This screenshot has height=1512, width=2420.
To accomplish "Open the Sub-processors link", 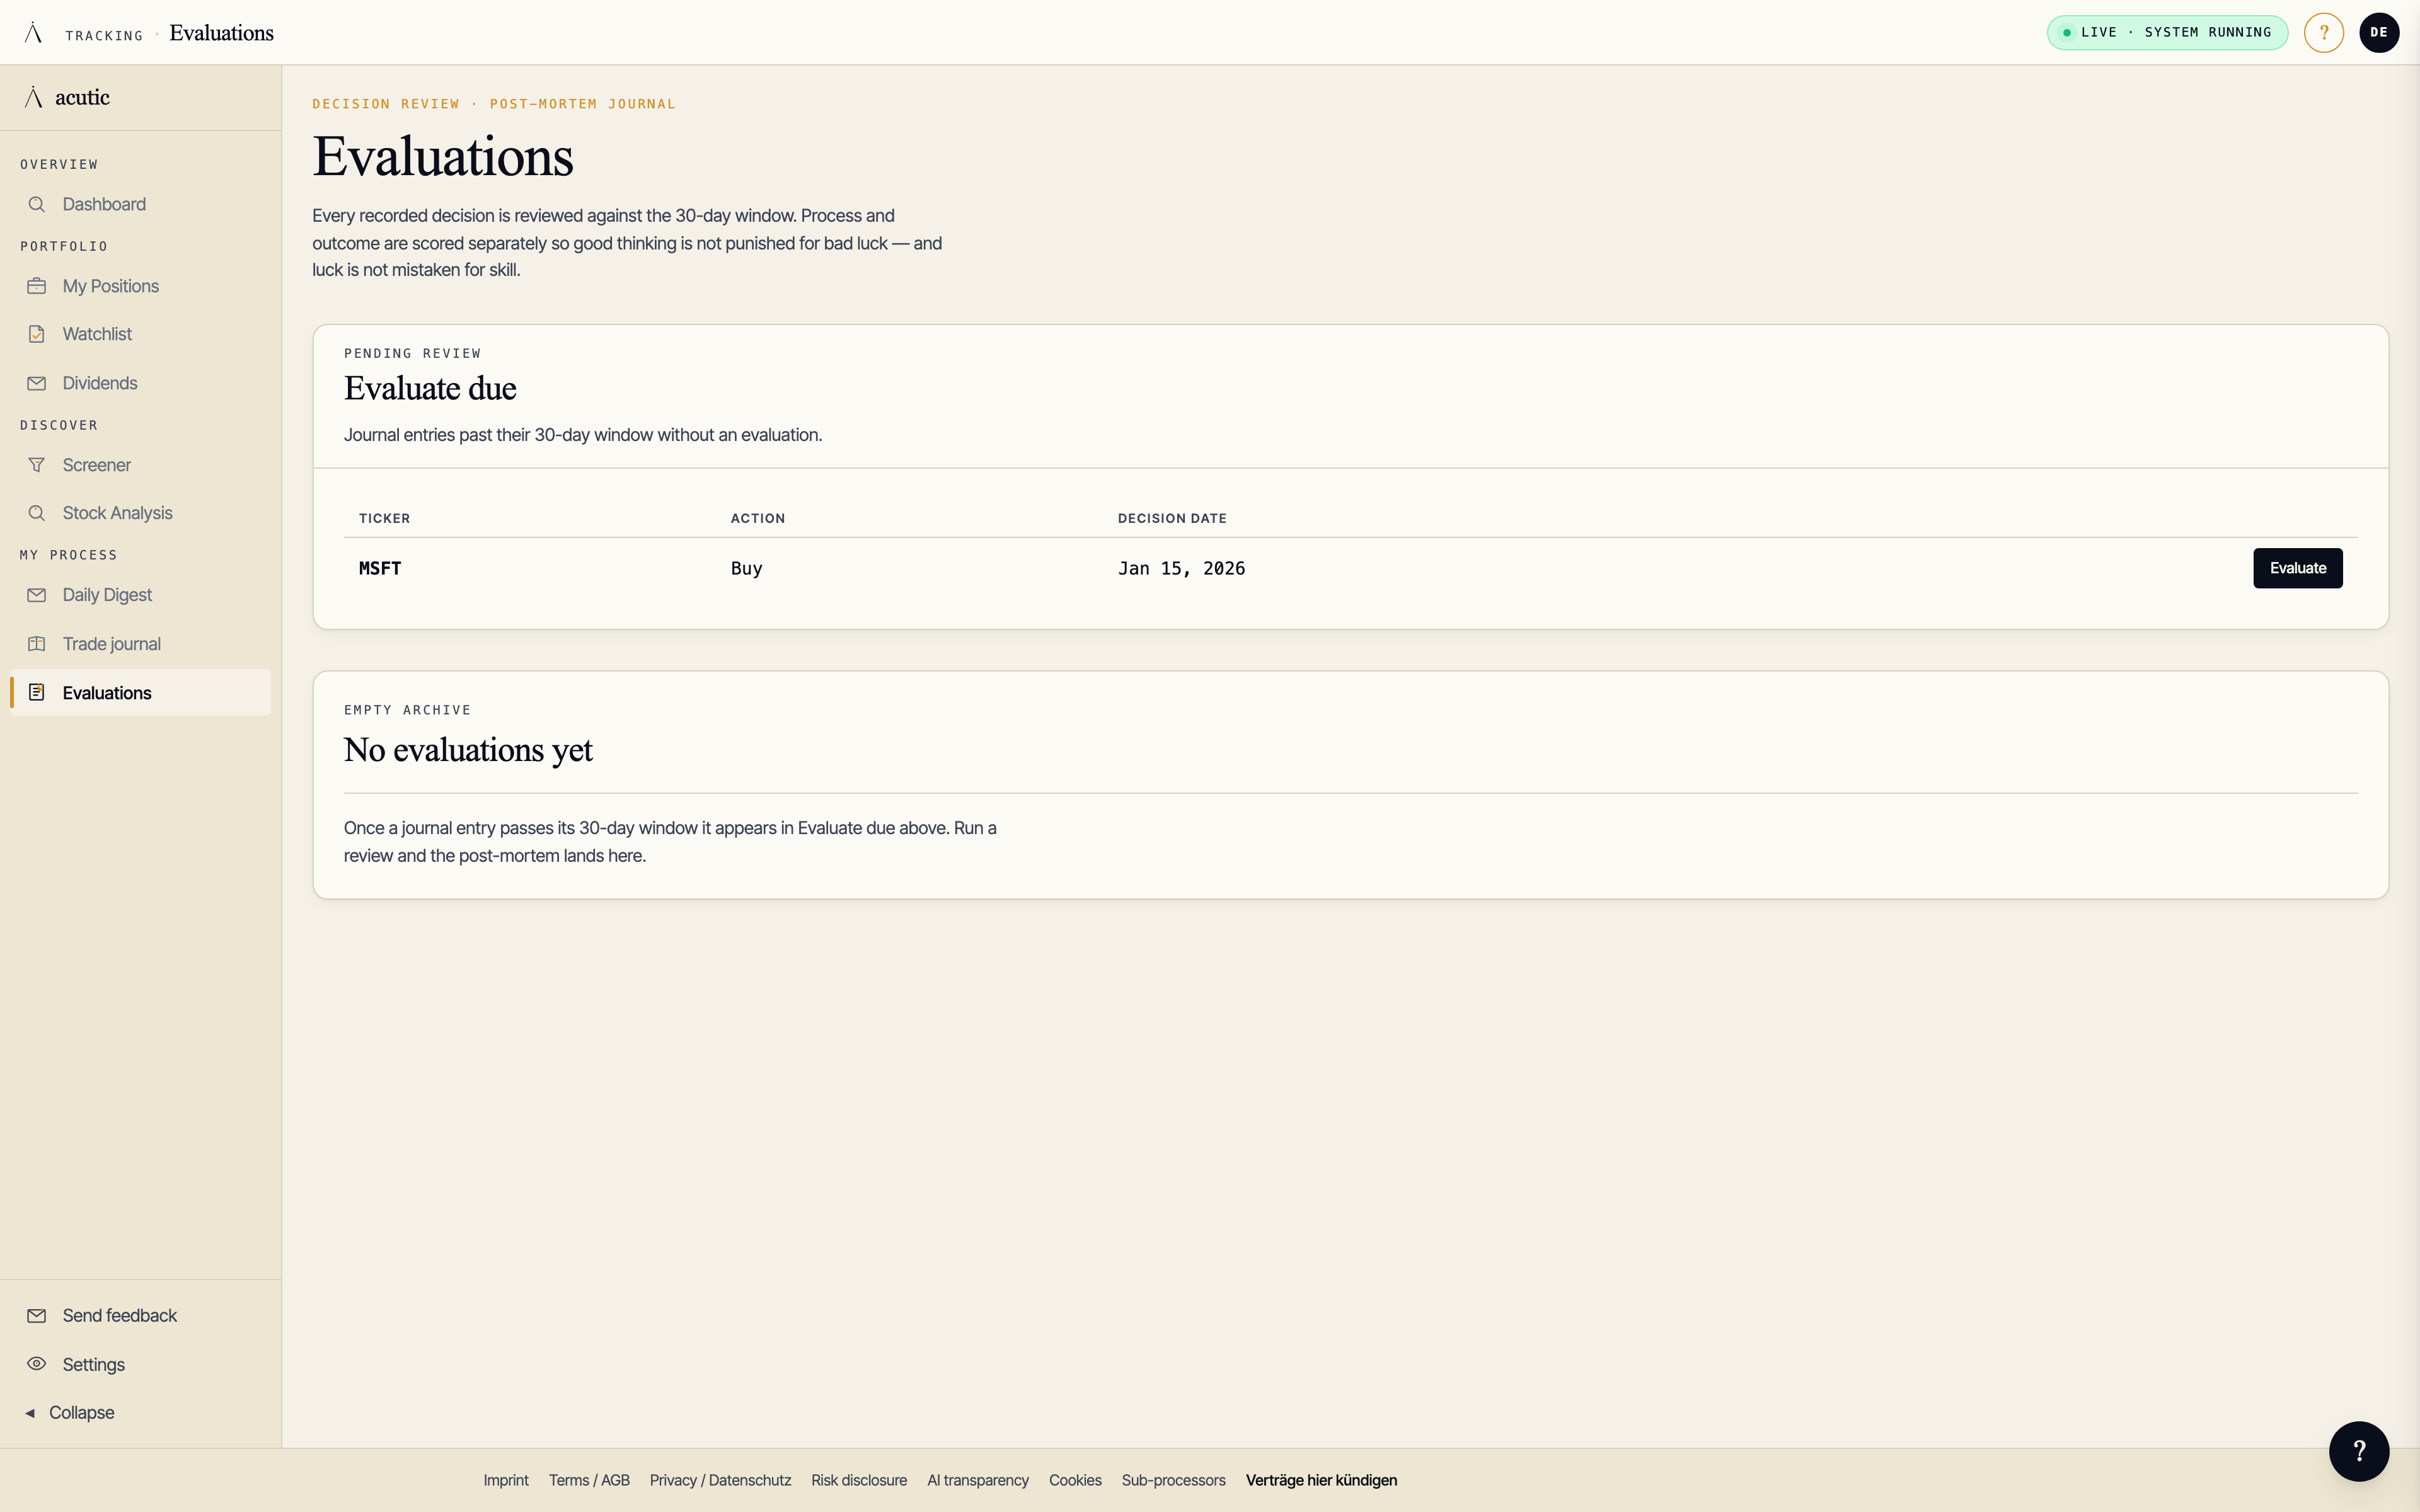I will point(1173,1480).
